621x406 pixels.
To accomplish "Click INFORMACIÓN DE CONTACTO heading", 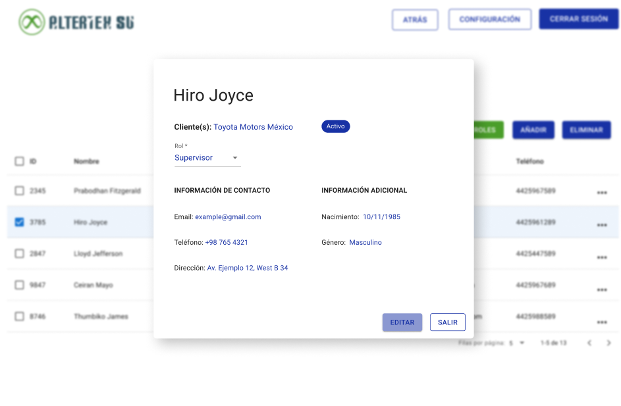I will 222,190.
